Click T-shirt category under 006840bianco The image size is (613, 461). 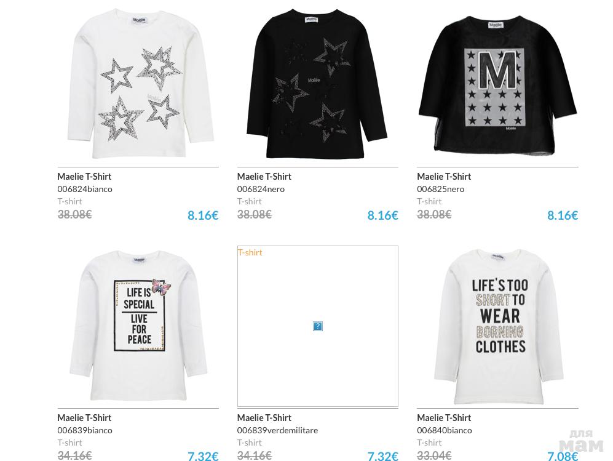coord(429,442)
